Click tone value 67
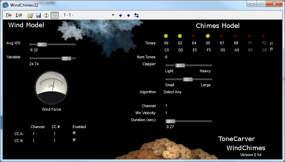 click(222, 43)
